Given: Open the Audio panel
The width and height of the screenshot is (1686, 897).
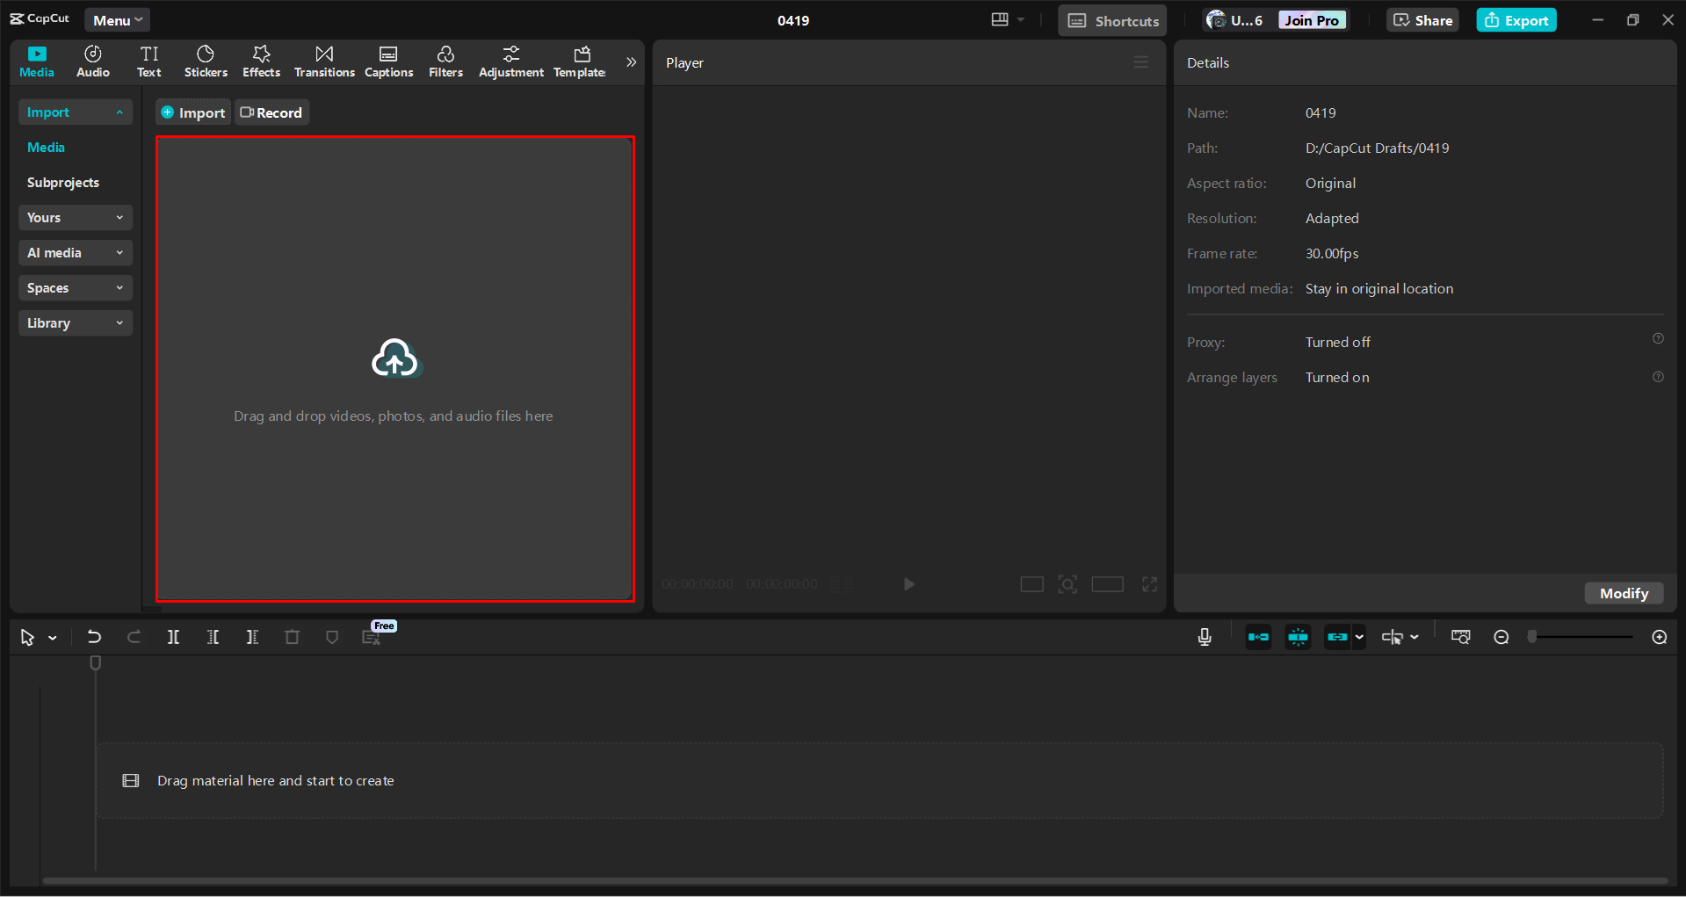Looking at the screenshot, I should click(92, 61).
